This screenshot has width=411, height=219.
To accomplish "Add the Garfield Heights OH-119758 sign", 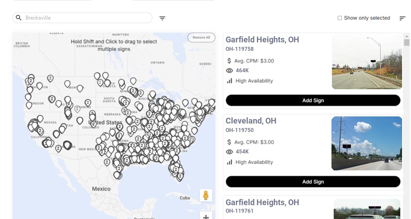I will pyautogui.click(x=313, y=100).
